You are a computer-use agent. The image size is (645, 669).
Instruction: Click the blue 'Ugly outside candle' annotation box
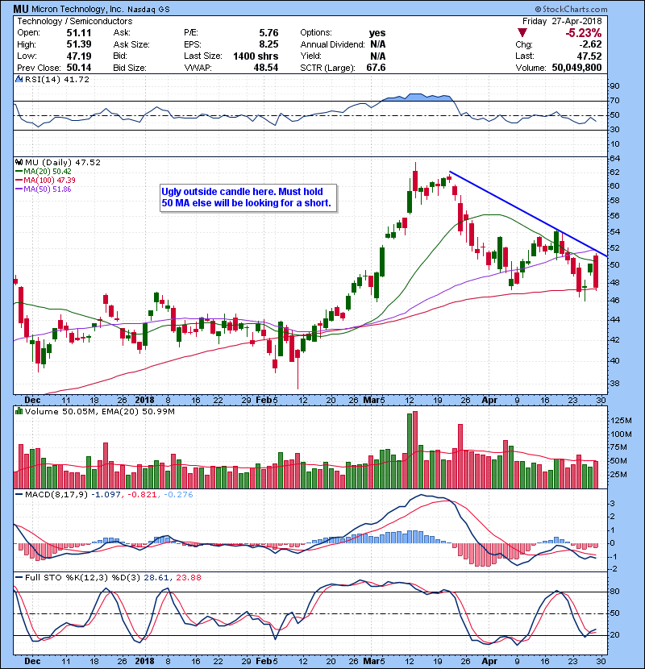248,197
